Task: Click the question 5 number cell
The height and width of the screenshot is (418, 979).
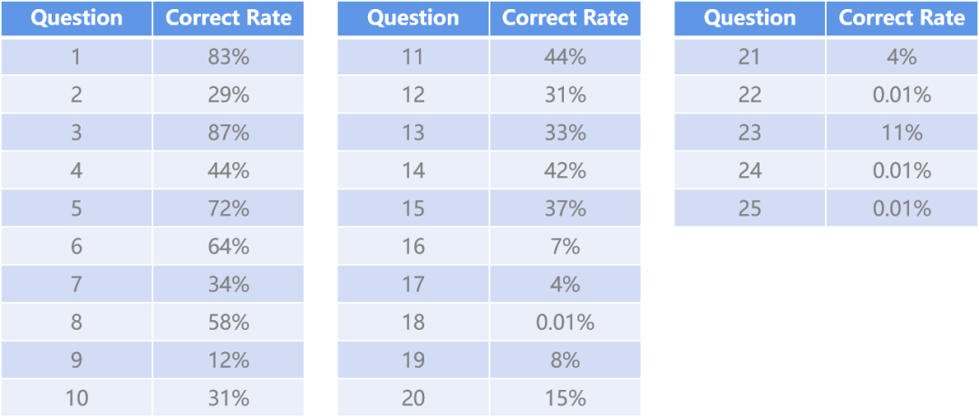Action: (76, 208)
